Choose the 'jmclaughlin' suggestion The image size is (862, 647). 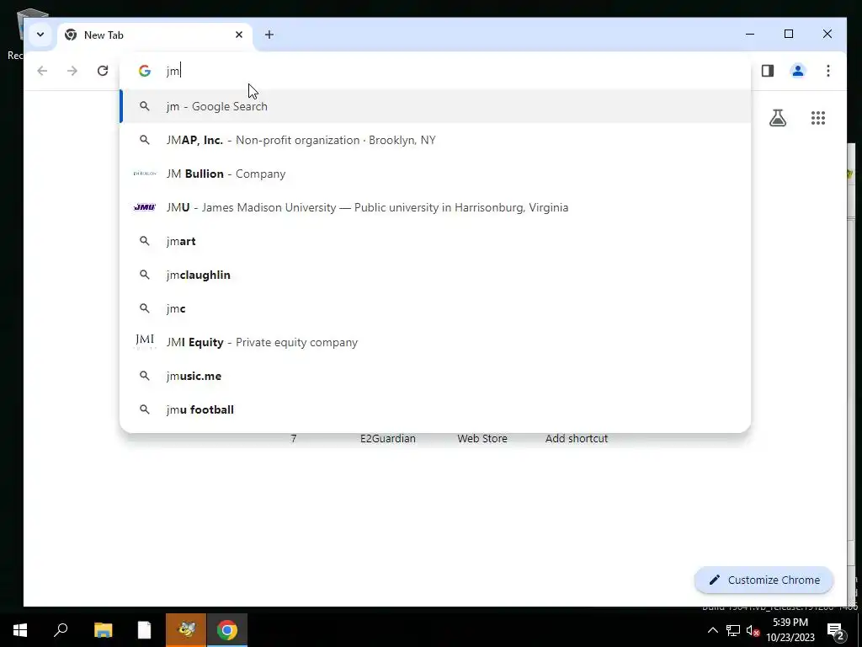pyautogui.click(x=435, y=275)
